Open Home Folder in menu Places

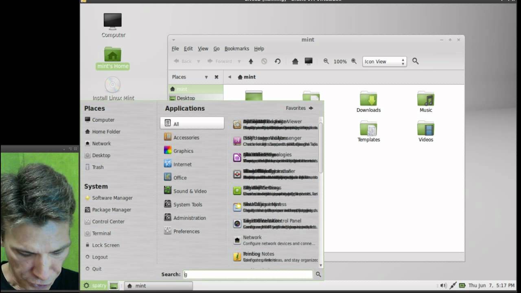click(x=102, y=131)
